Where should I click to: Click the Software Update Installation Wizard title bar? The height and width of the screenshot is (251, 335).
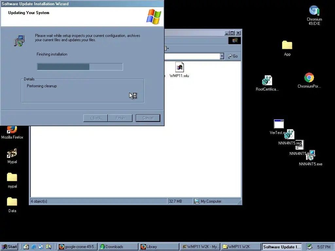coord(82,4)
